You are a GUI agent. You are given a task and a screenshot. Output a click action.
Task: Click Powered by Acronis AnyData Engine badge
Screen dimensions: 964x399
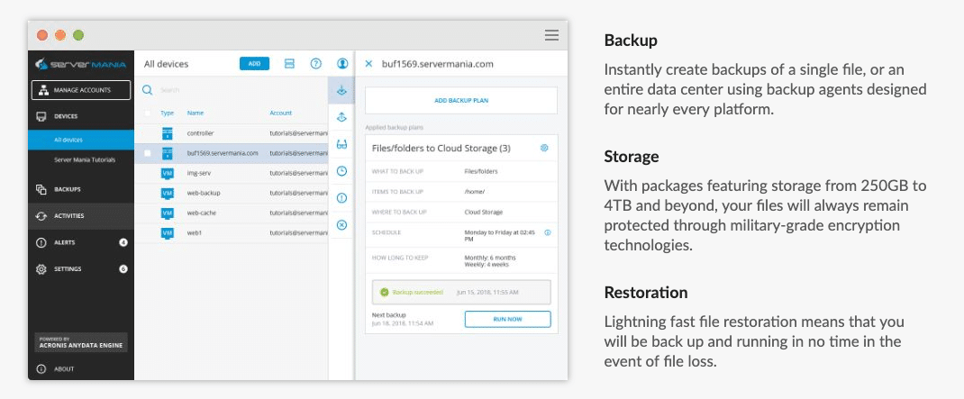pos(80,342)
